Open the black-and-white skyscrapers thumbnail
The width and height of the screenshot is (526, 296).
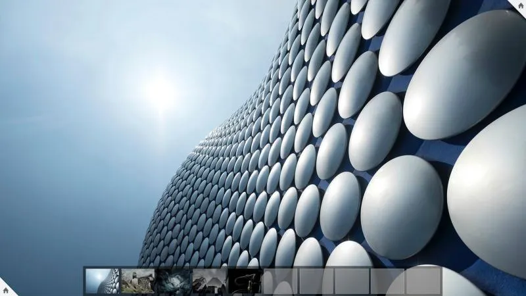point(209,281)
